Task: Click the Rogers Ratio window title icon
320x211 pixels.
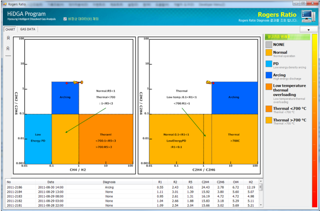Action: click(x=4, y=4)
